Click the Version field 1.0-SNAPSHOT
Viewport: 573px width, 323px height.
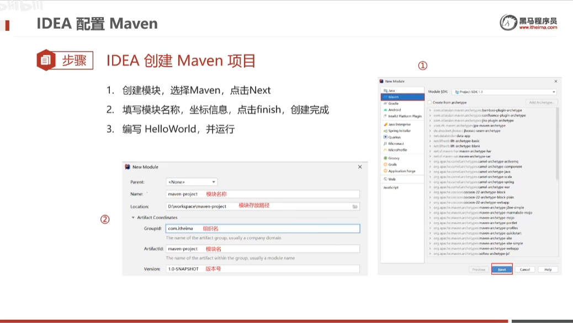[x=263, y=269]
